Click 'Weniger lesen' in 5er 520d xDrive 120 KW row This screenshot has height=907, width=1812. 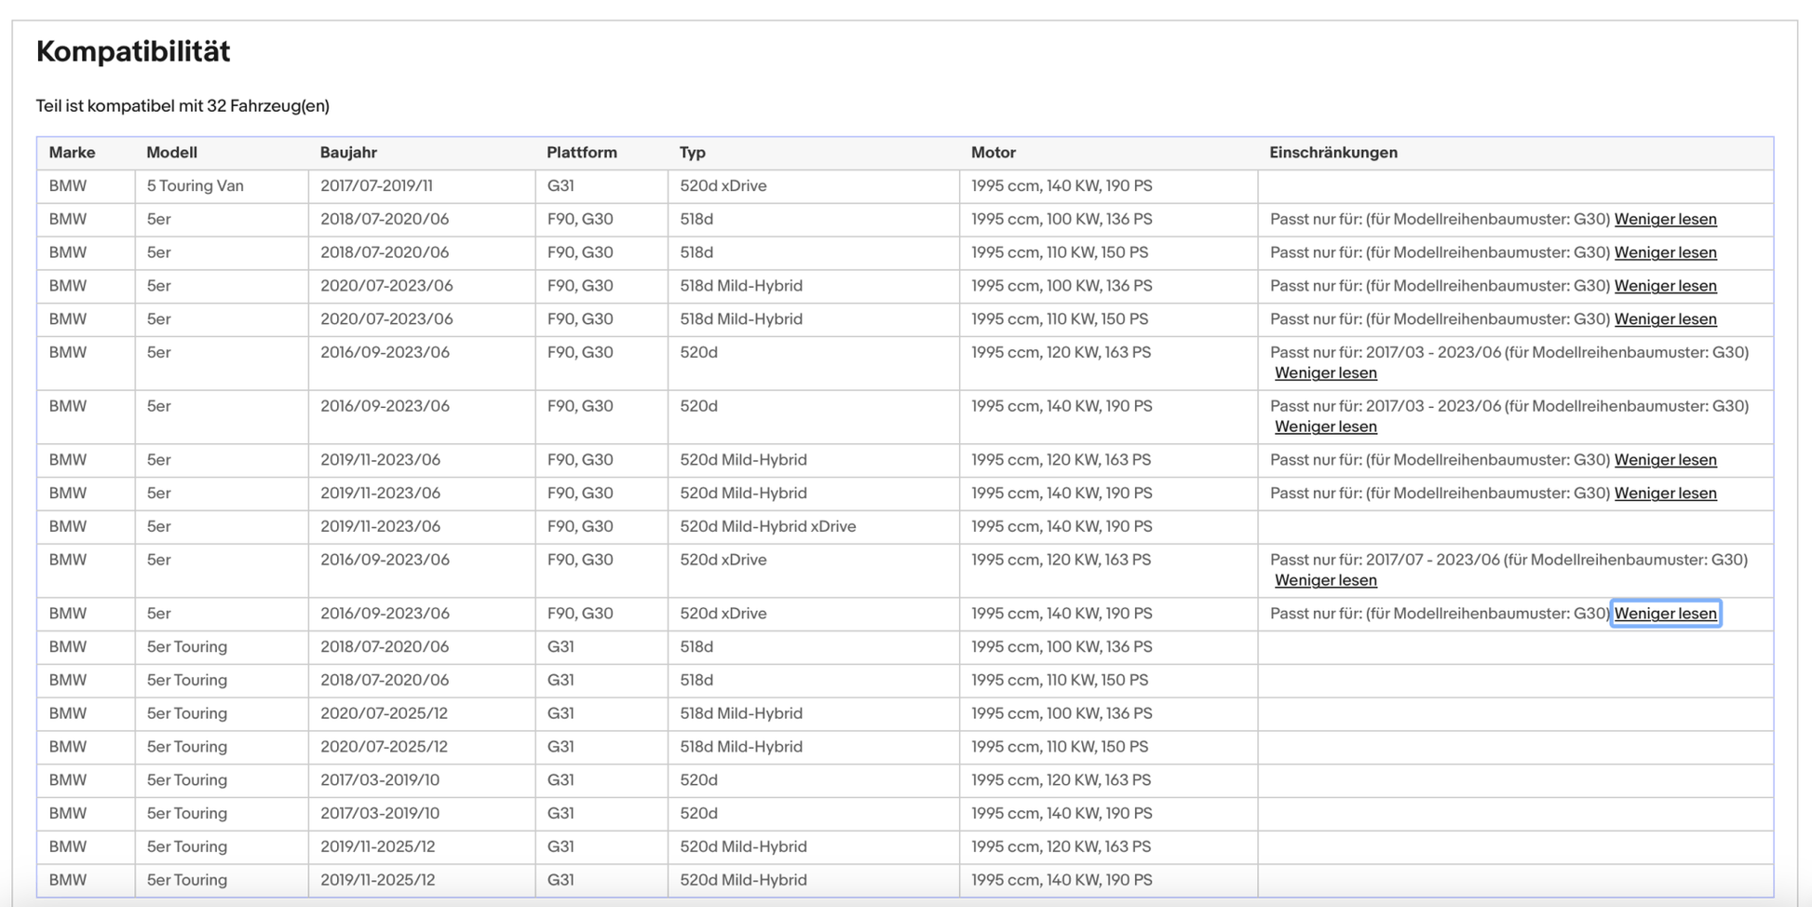1325,581
